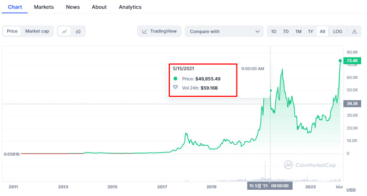Click the 10.0K price axis label

(x=352, y=141)
